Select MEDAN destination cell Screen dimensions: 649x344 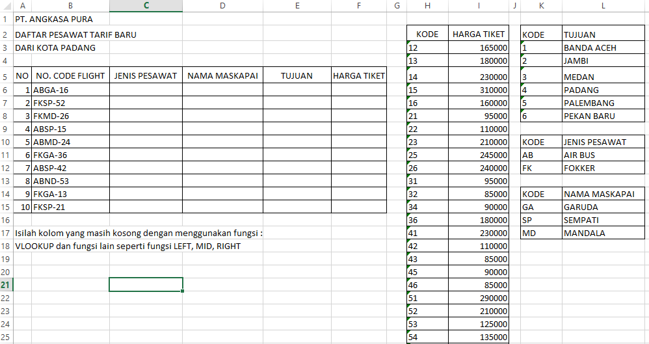coord(603,75)
